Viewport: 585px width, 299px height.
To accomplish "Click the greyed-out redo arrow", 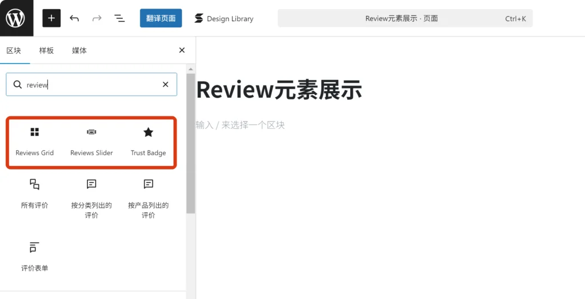I will pyautogui.click(x=97, y=18).
